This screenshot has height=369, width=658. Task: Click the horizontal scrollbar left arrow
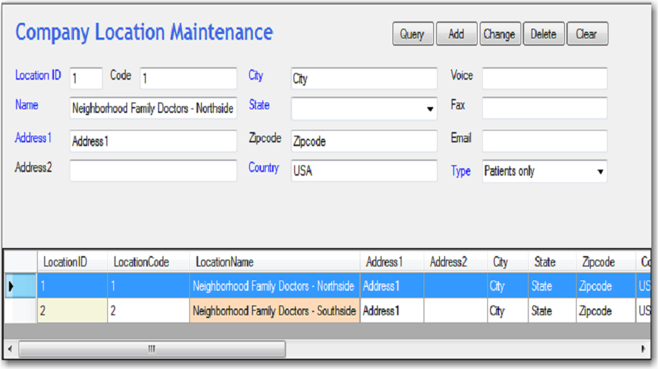tap(10, 348)
